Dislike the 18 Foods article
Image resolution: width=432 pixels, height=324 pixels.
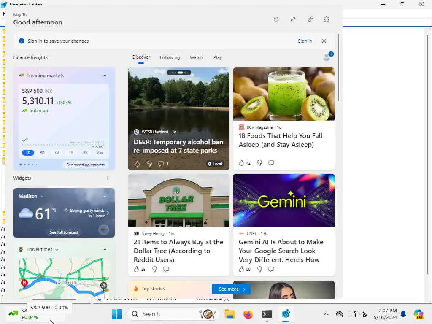pos(259,163)
